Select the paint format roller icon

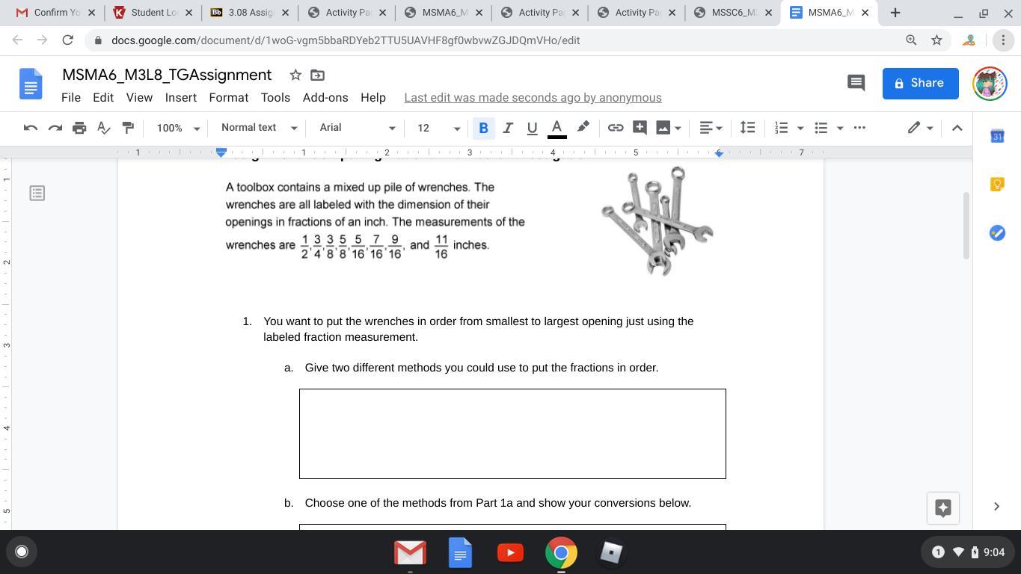click(128, 128)
